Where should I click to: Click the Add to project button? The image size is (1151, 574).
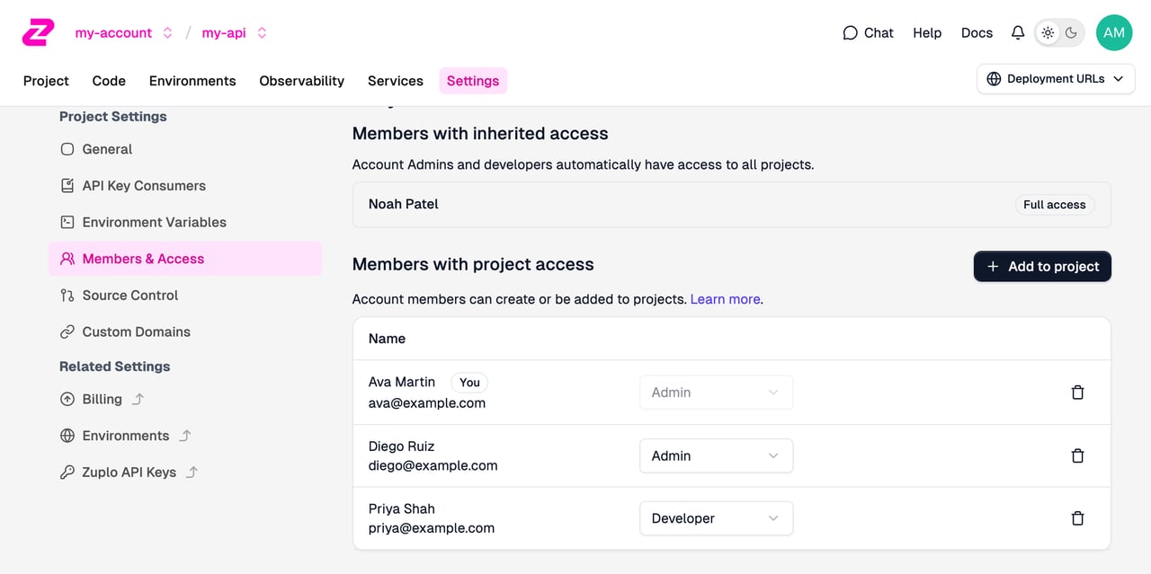(1042, 266)
